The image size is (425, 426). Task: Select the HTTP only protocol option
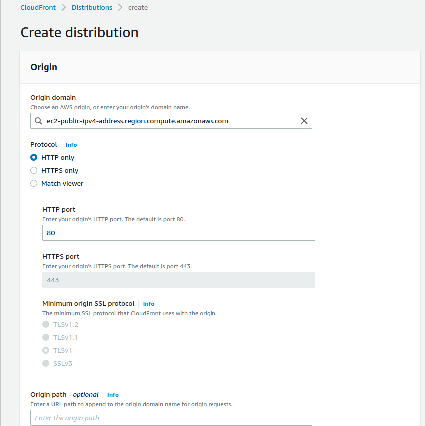coord(34,157)
